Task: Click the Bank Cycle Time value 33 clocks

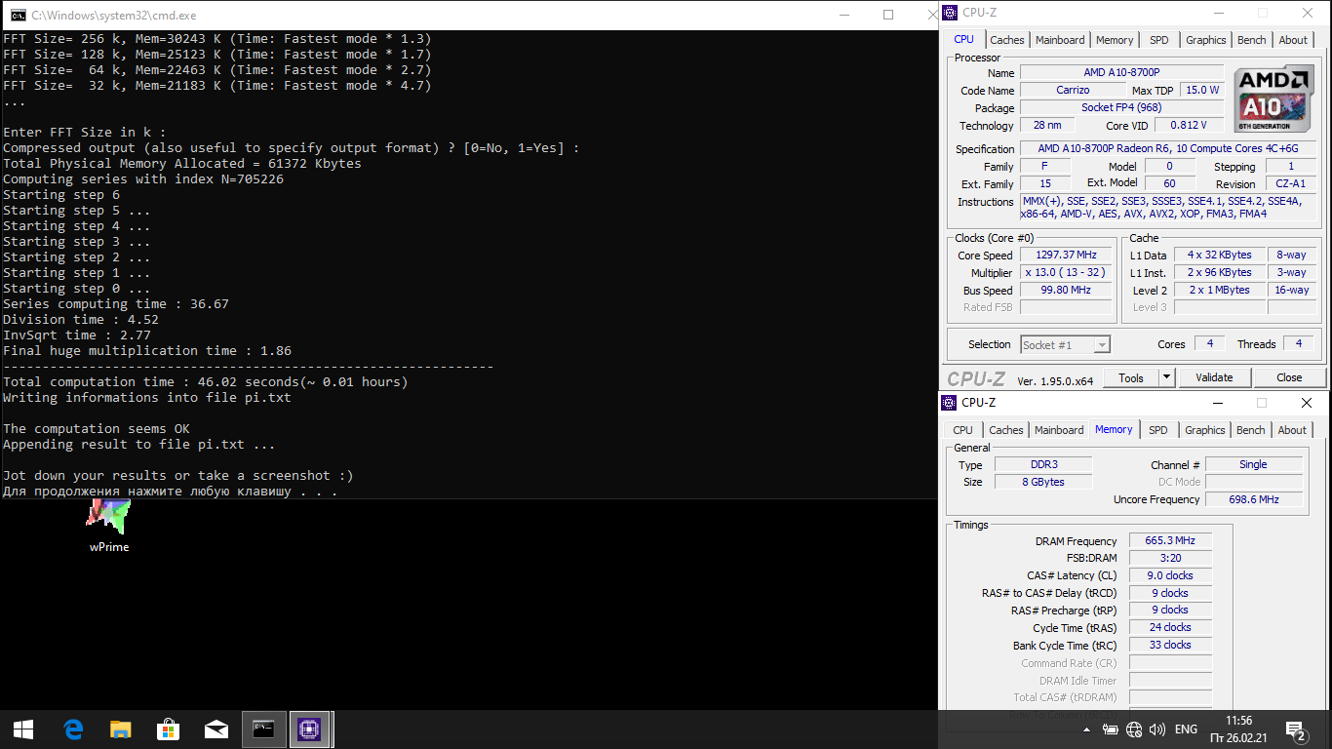Action: [1170, 645]
